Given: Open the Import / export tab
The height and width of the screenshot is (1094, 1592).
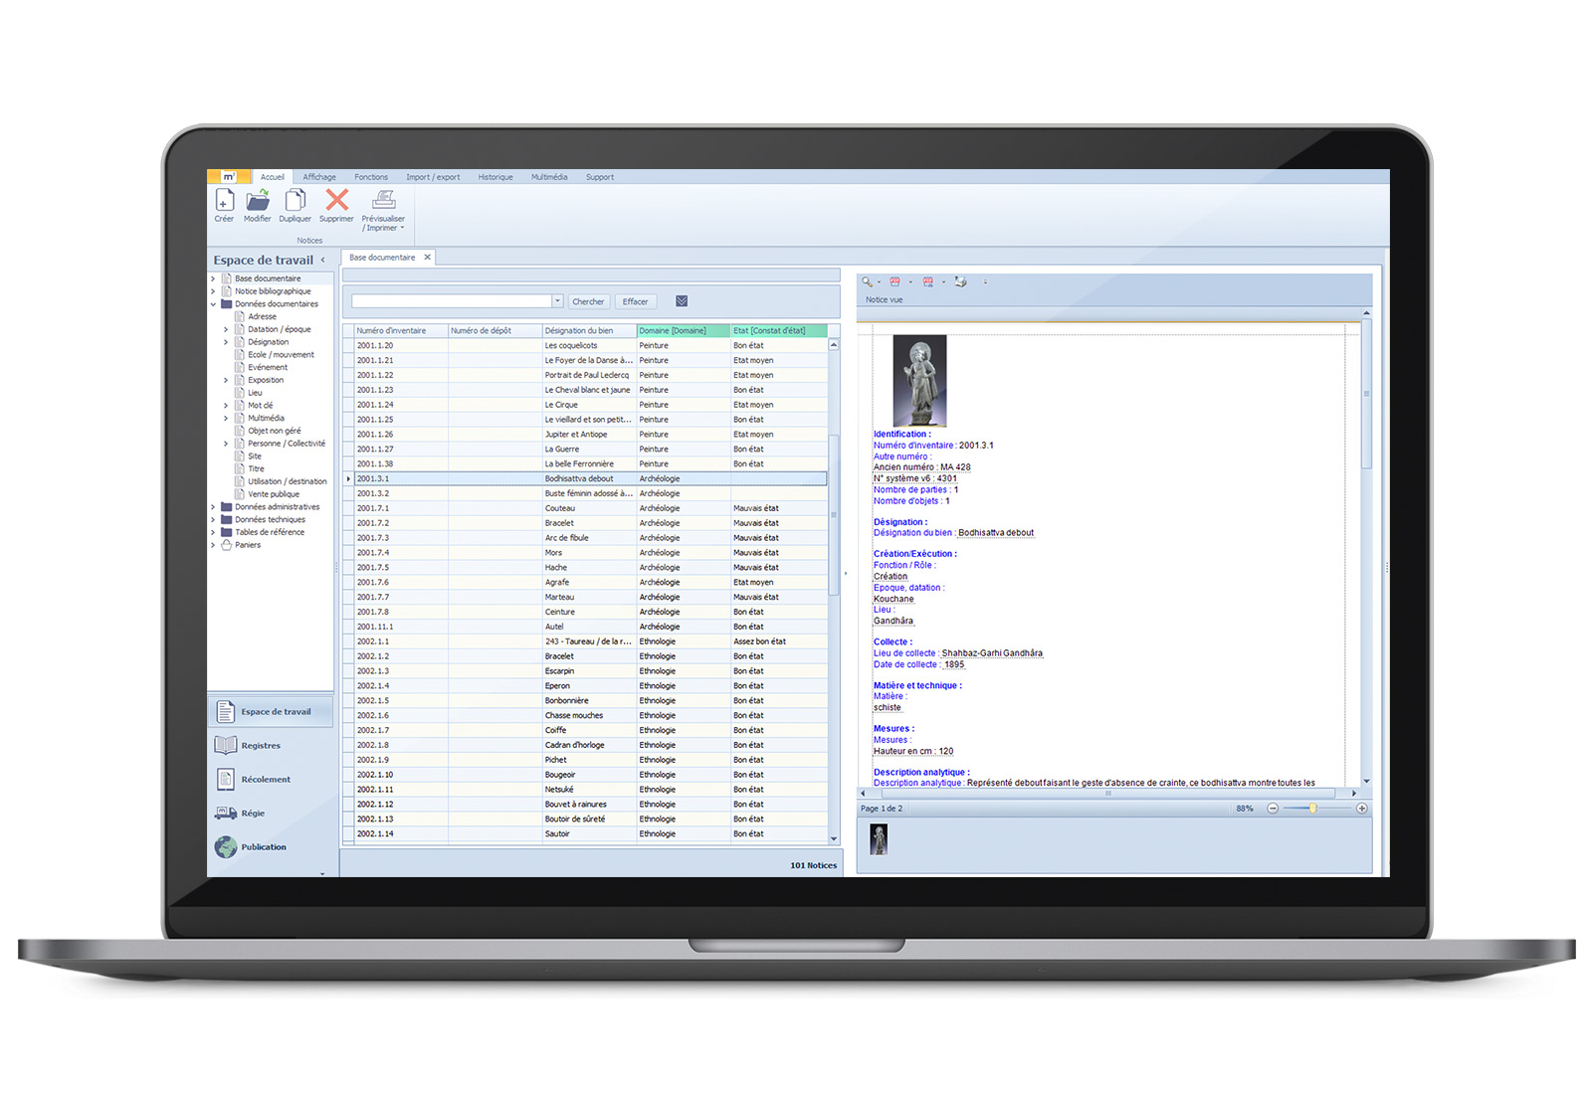Looking at the screenshot, I should (433, 177).
